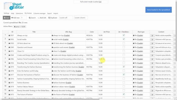Click the Add new button
This screenshot has height=100, width=177.
(15, 18)
